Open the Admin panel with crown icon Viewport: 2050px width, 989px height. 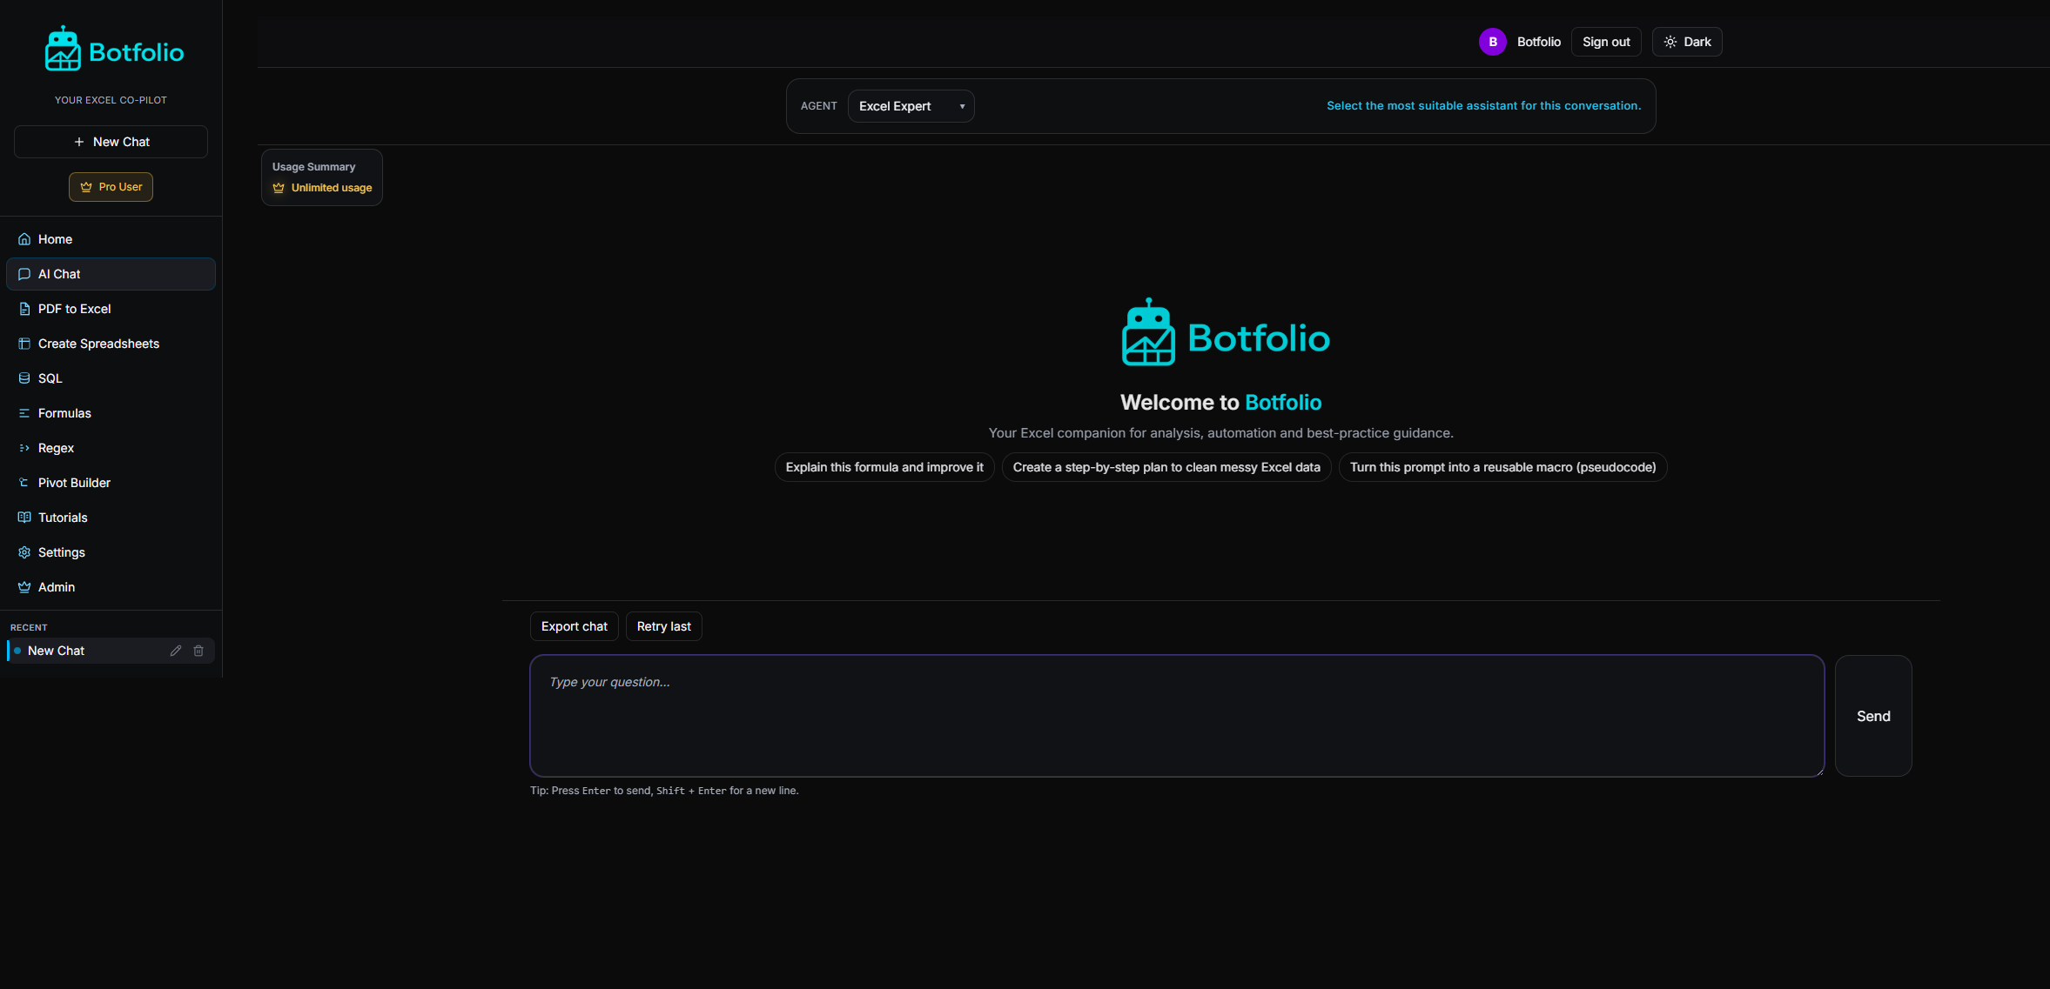tap(24, 586)
